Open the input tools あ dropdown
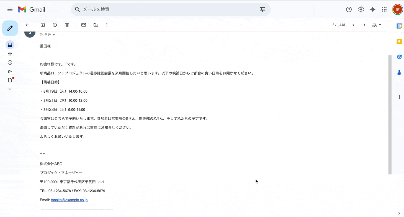Screen dimensions: 404x217 coord(377,25)
